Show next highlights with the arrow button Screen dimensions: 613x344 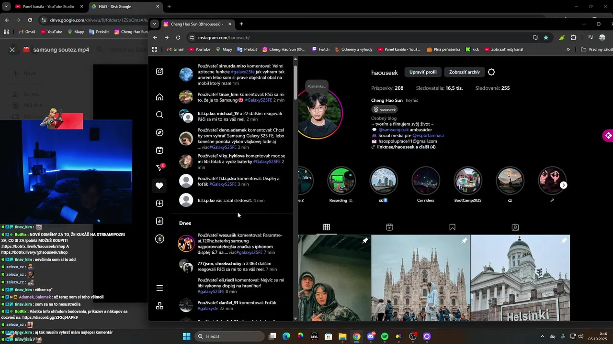564,185
